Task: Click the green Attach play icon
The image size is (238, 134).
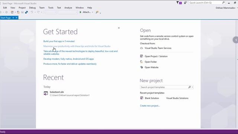Action: [x=81, y=12]
